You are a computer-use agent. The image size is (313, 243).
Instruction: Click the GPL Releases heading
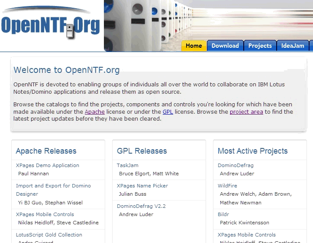pos(142,151)
